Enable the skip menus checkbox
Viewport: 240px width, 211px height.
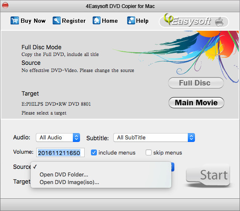pos(149,152)
